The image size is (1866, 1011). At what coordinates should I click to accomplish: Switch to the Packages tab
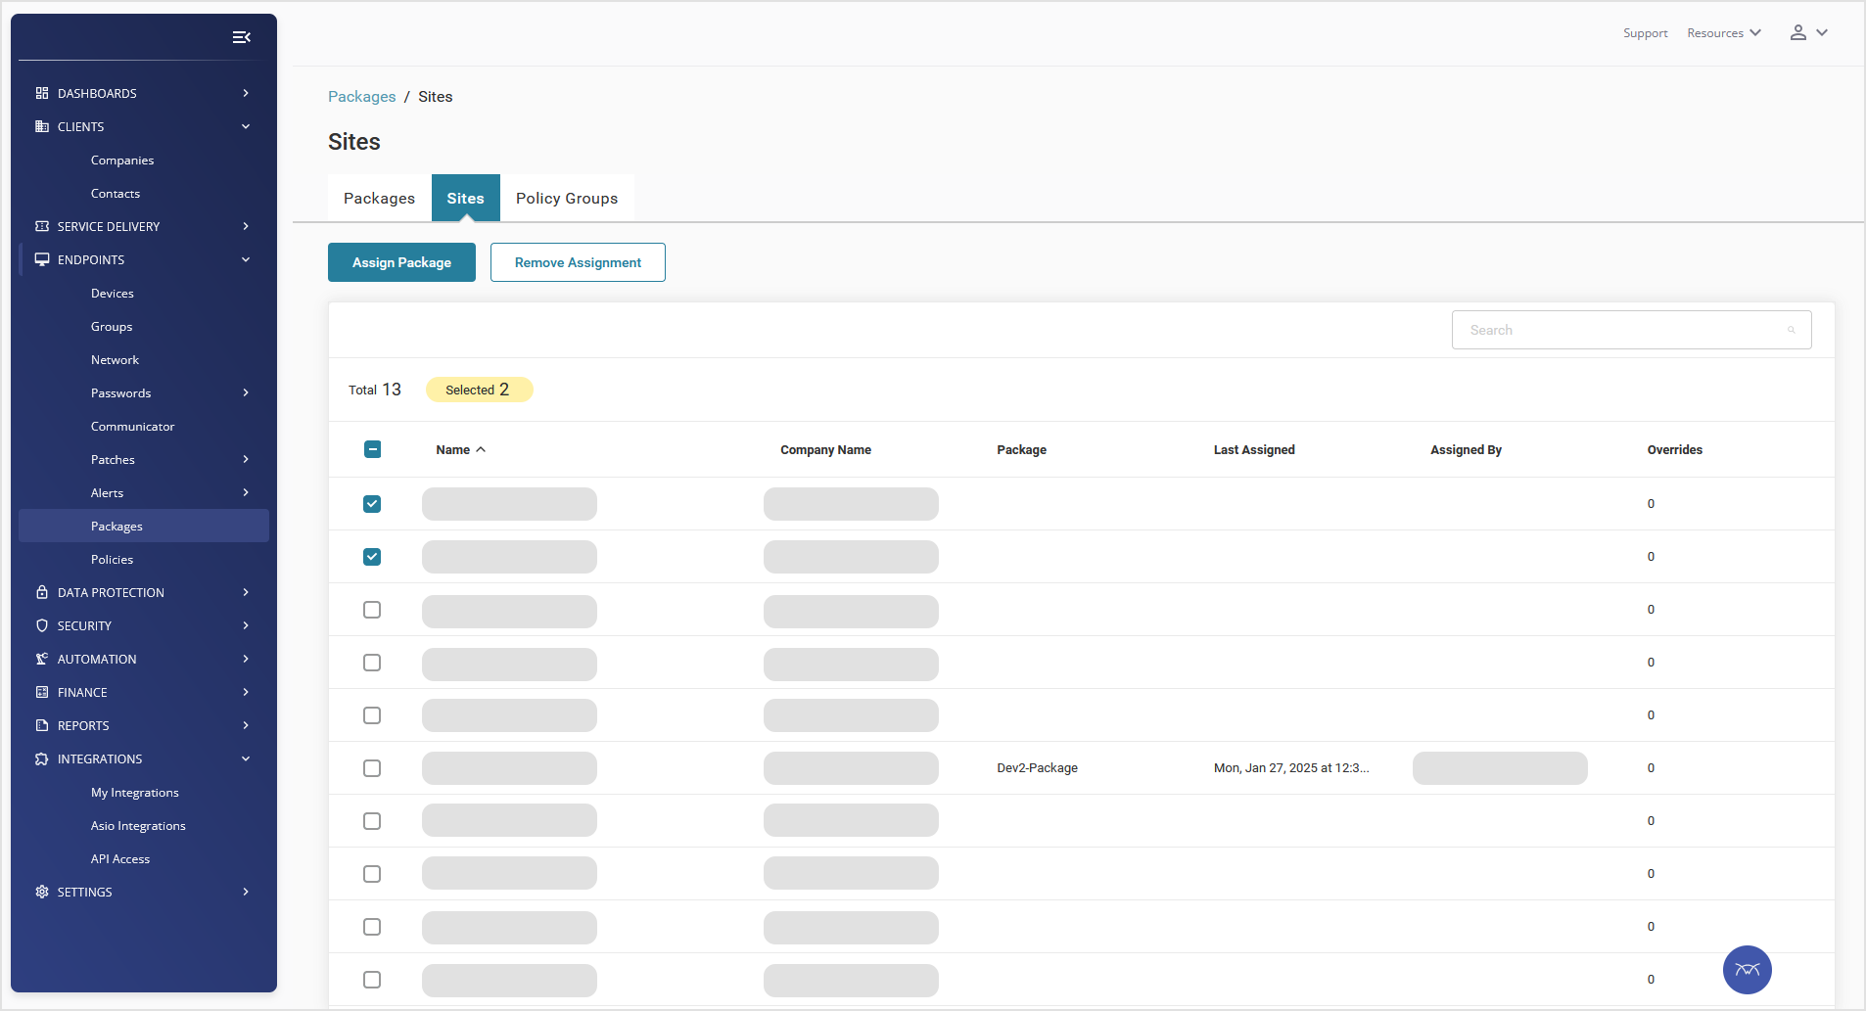coord(379,198)
